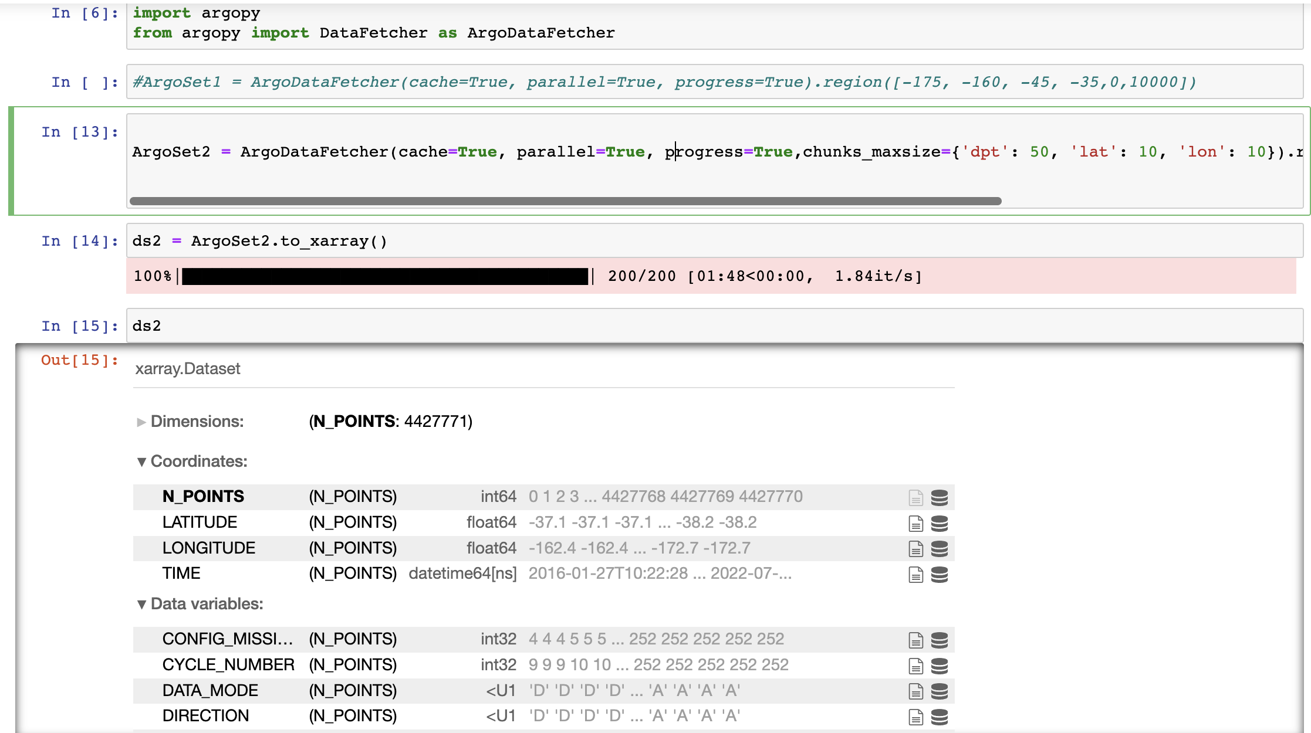Click the Out[15] output prompt area
This screenshot has height=733, width=1311.
[x=79, y=360]
